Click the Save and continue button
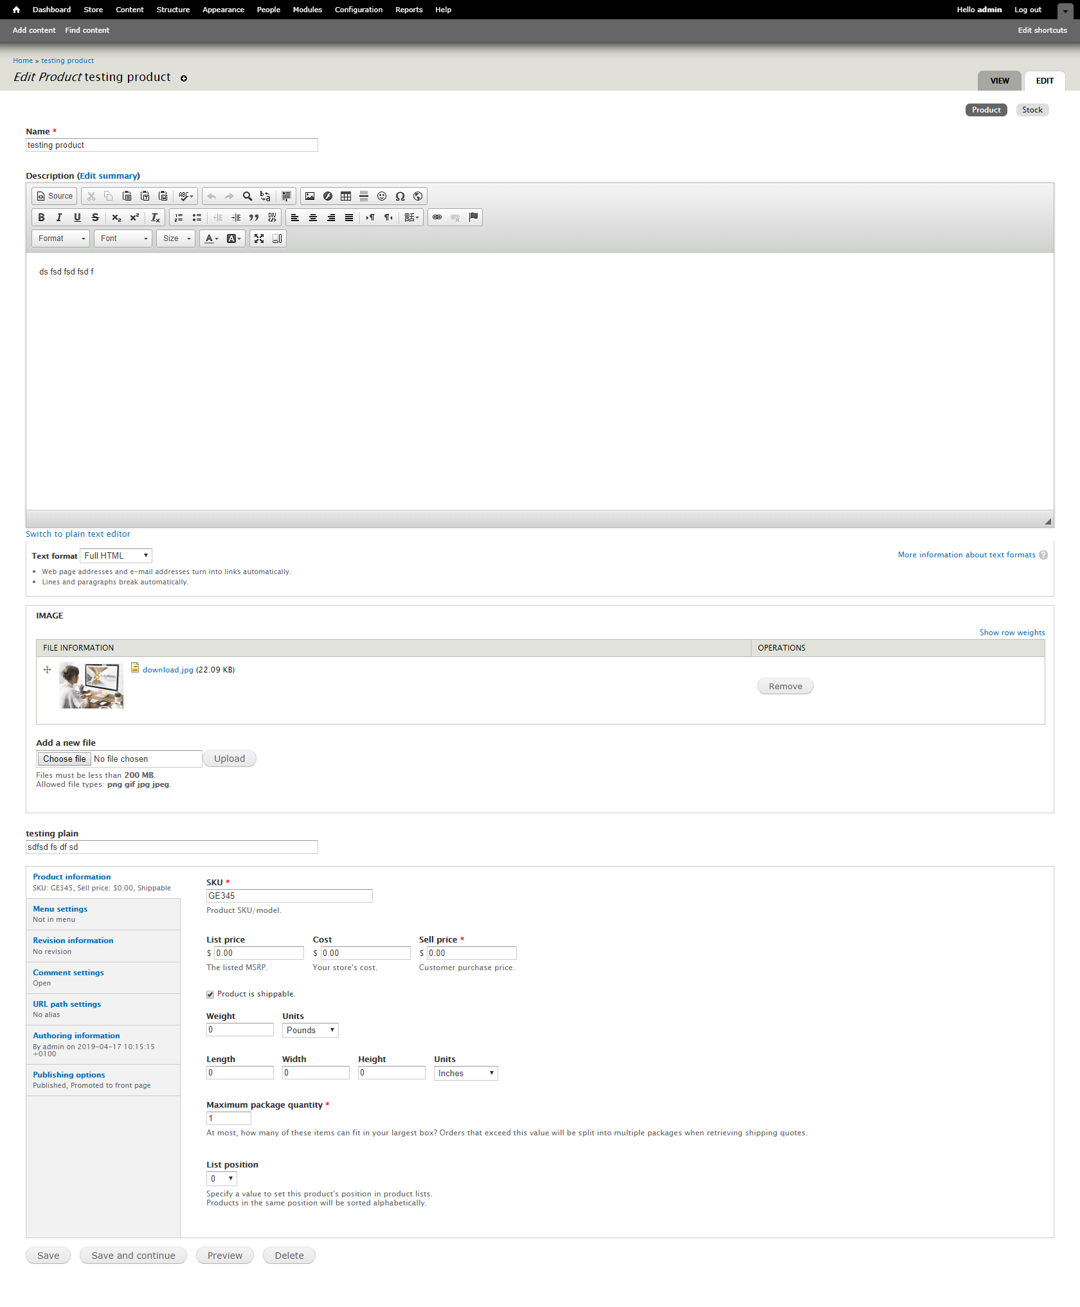Screen dimensions: 1080x1307 [x=132, y=1255]
